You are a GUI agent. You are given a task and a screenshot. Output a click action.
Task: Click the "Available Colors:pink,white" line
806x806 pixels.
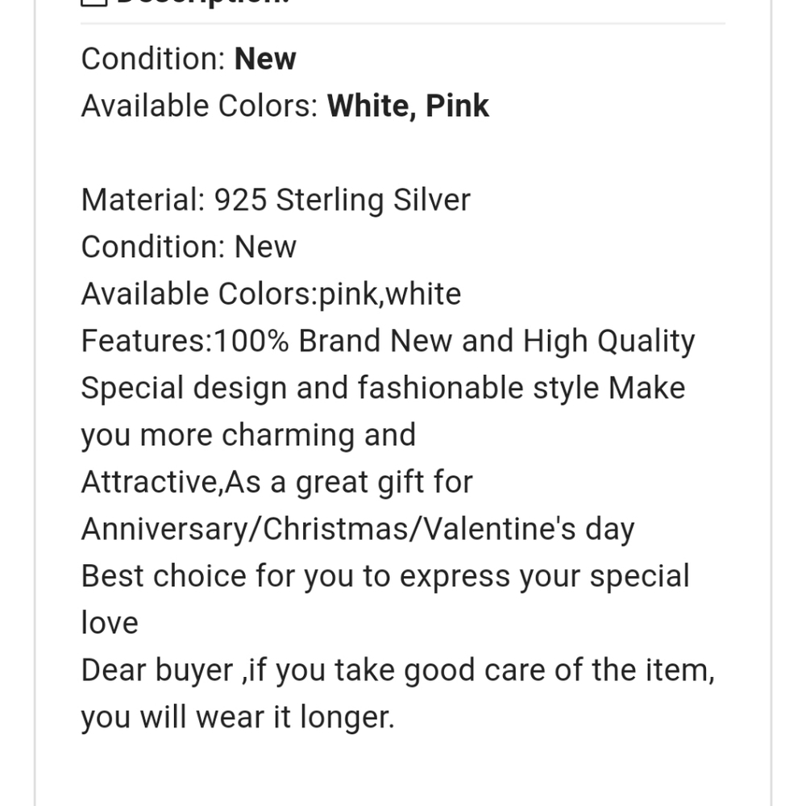pos(271,294)
